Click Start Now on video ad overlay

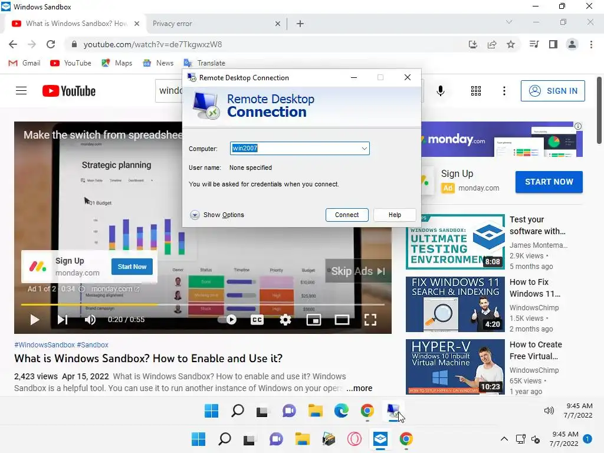[x=132, y=267]
